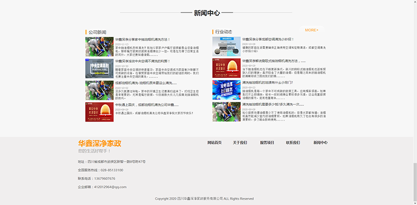Viewport: 417px width, 205px height.
Task: Open the 行业动态 section heading
Action: pos(224,32)
